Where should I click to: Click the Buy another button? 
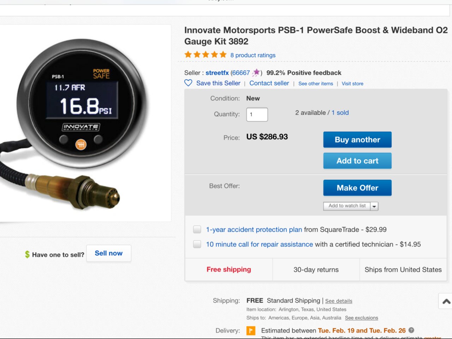pos(357,139)
